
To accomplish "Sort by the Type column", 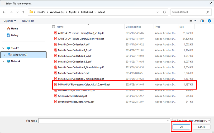I will pos(158,27).
